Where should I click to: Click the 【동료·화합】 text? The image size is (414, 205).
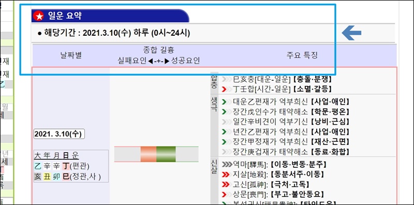tap(330, 152)
